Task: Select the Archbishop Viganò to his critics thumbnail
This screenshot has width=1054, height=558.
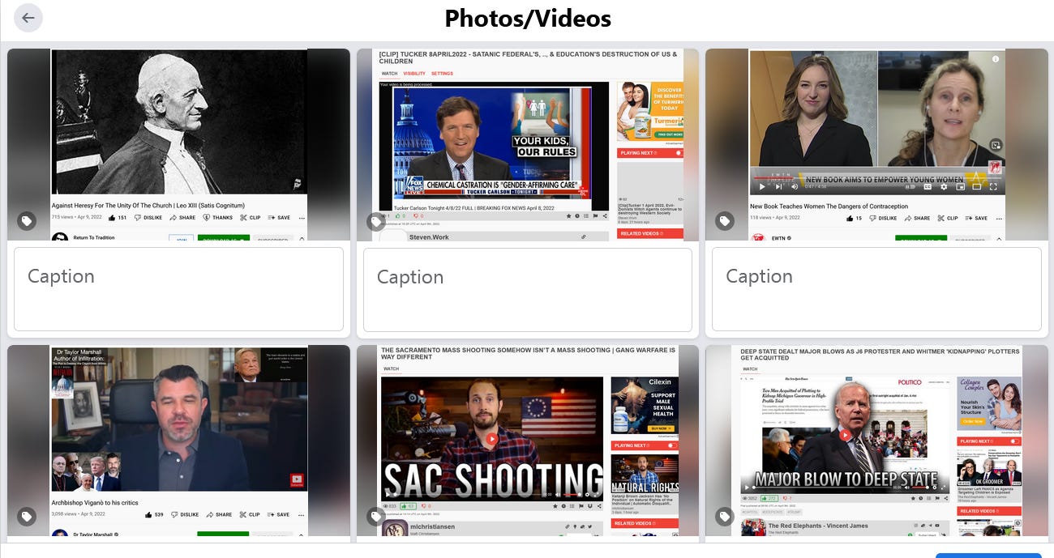Action: point(178,441)
